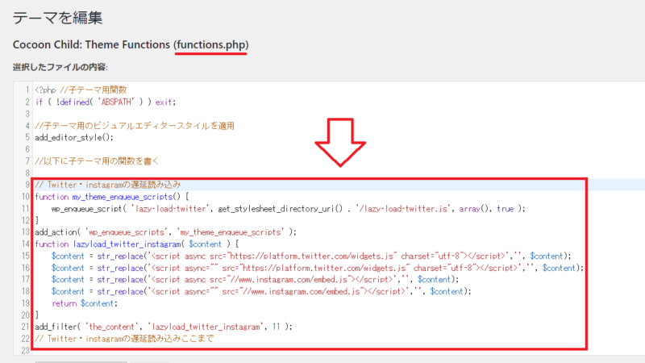Click line 16 str_replace with async="" twitter
Viewport: 645px width, 363px height.
click(x=318, y=268)
